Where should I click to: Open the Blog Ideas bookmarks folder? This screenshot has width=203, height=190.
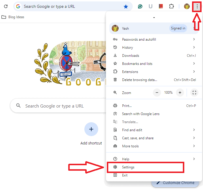(13, 17)
